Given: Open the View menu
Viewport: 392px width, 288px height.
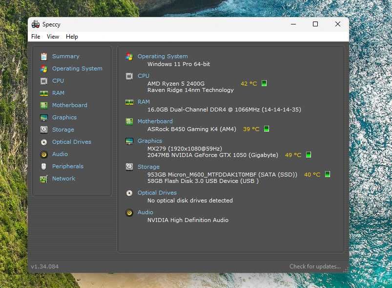Looking at the screenshot, I should pos(53,37).
